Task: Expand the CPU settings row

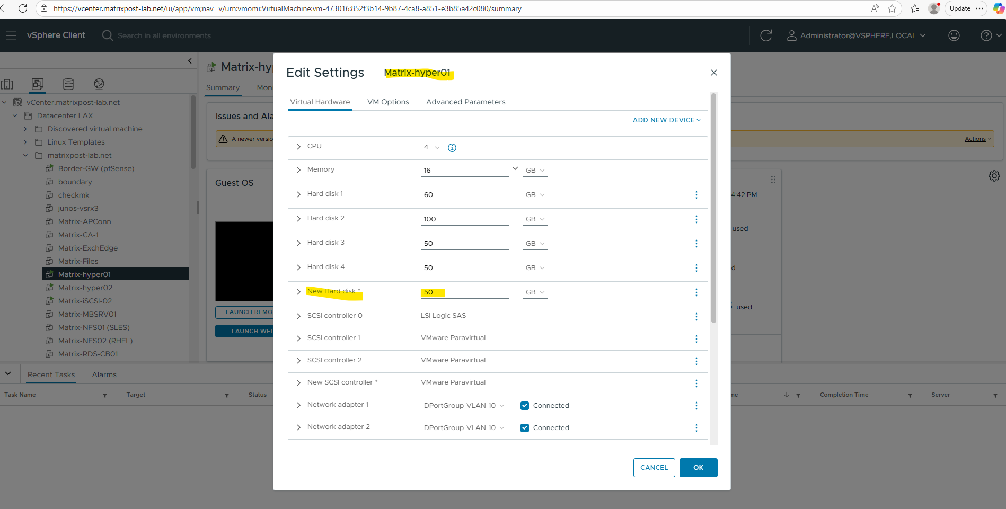Action: (299, 147)
